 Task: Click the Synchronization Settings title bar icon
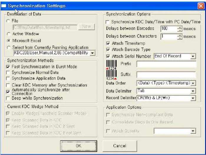[x=4, y=6]
